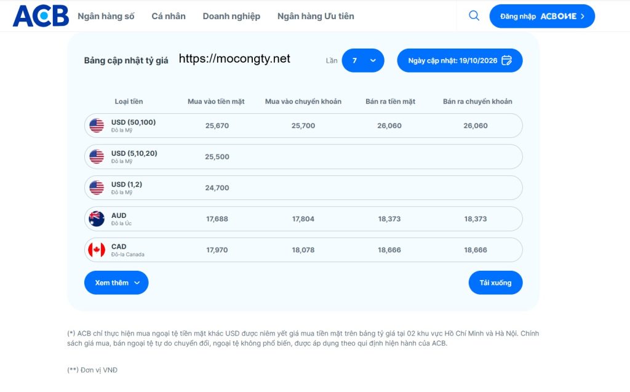Open the Ngày cập nhật date picker
Viewport: 630px width, 392px height.
[460, 60]
